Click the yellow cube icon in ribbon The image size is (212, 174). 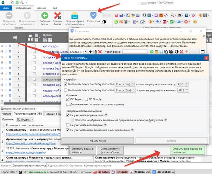coord(195,22)
